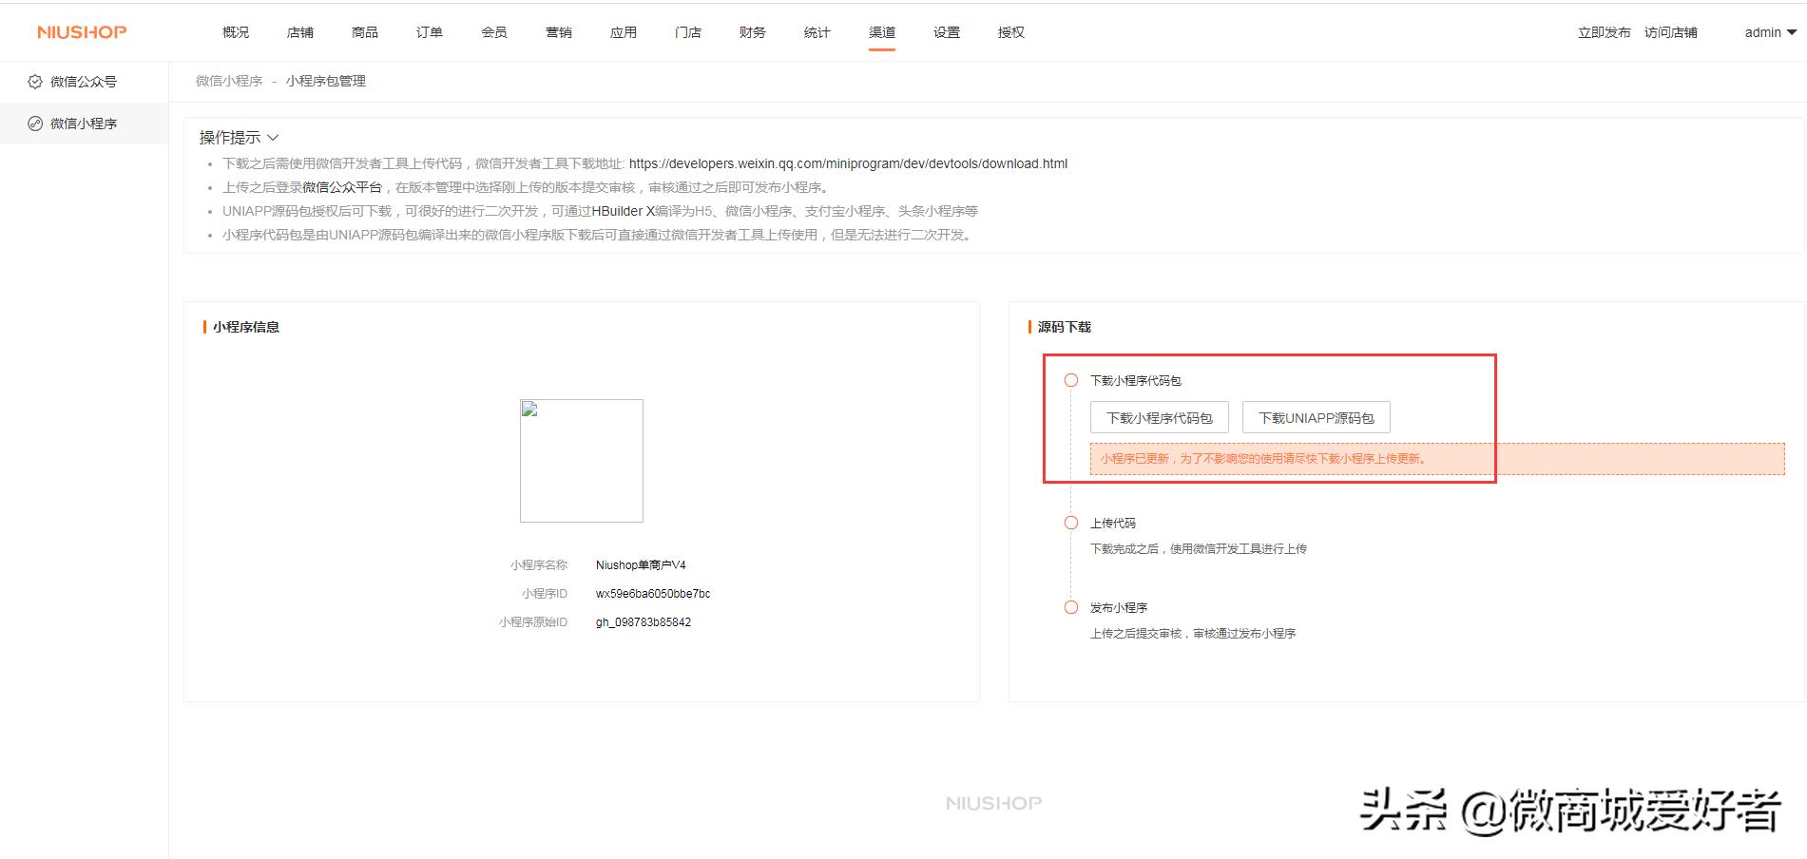Switch to the 渠道 tab
The image size is (1807, 859).
(x=881, y=31)
